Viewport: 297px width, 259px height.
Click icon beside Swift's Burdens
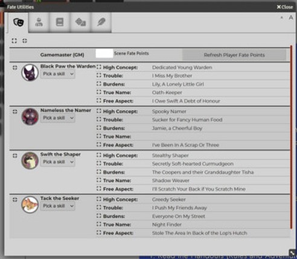[99, 172]
